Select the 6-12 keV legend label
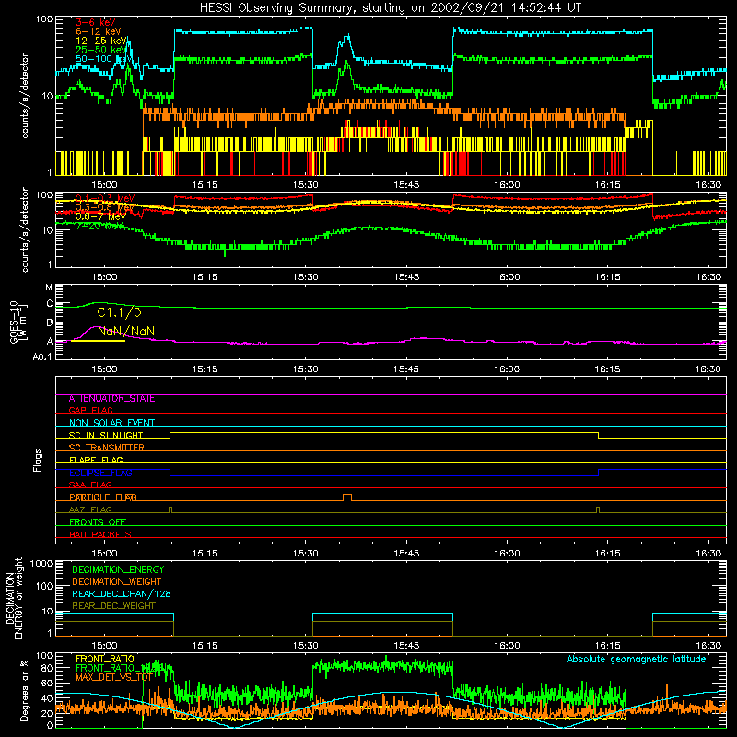This screenshot has height=737, width=737. click(98, 31)
